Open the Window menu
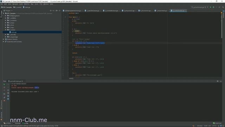Image resolution: width=225 pixels, height=127 pixels. point(46,4)
